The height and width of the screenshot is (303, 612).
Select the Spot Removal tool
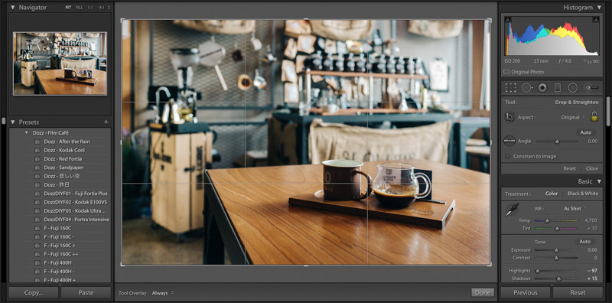[x=527, y=87]
